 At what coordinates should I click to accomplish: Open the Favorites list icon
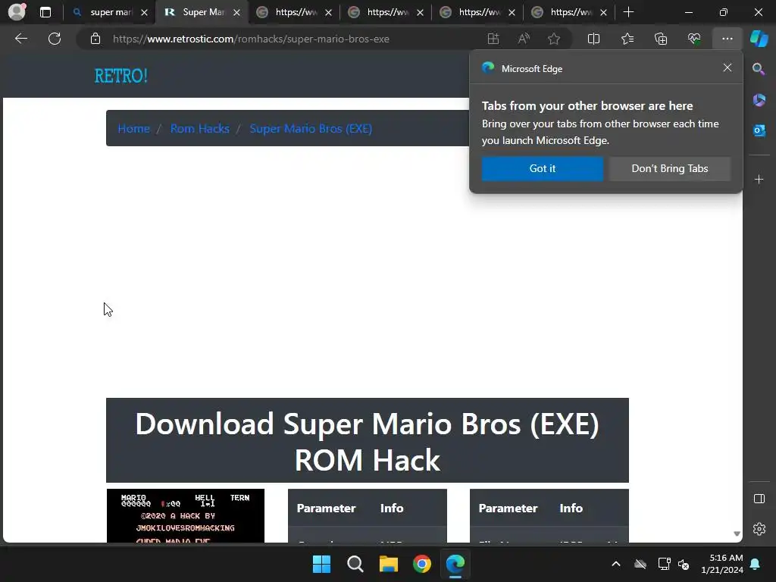(627, 39)
